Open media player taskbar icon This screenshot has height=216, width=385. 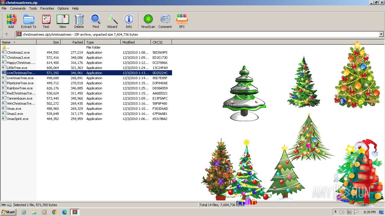pyautogui.click(x=44, y=212)
